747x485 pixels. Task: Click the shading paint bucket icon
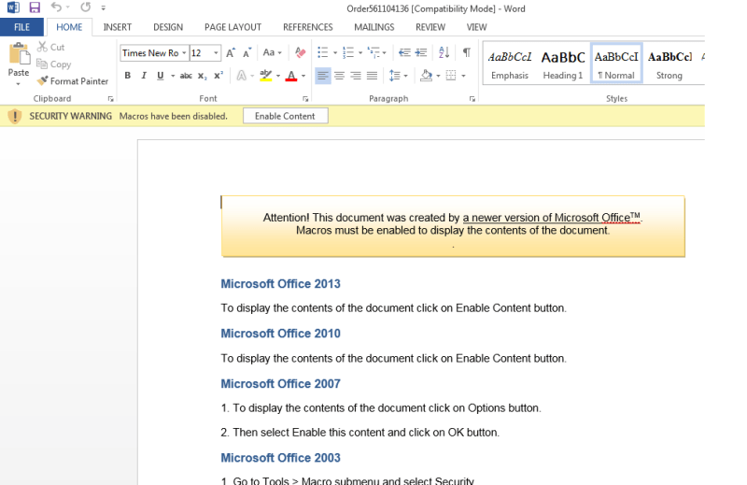point(427,76)
